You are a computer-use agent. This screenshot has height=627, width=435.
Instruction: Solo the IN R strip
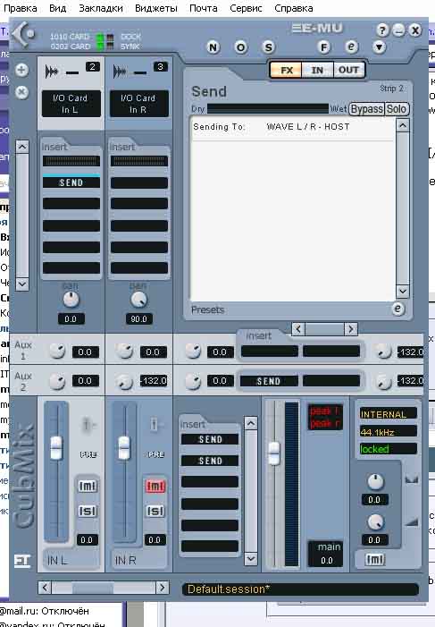(155, 511)
